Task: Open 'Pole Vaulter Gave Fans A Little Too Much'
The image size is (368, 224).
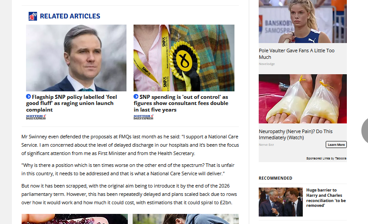Action: [297, 54]
